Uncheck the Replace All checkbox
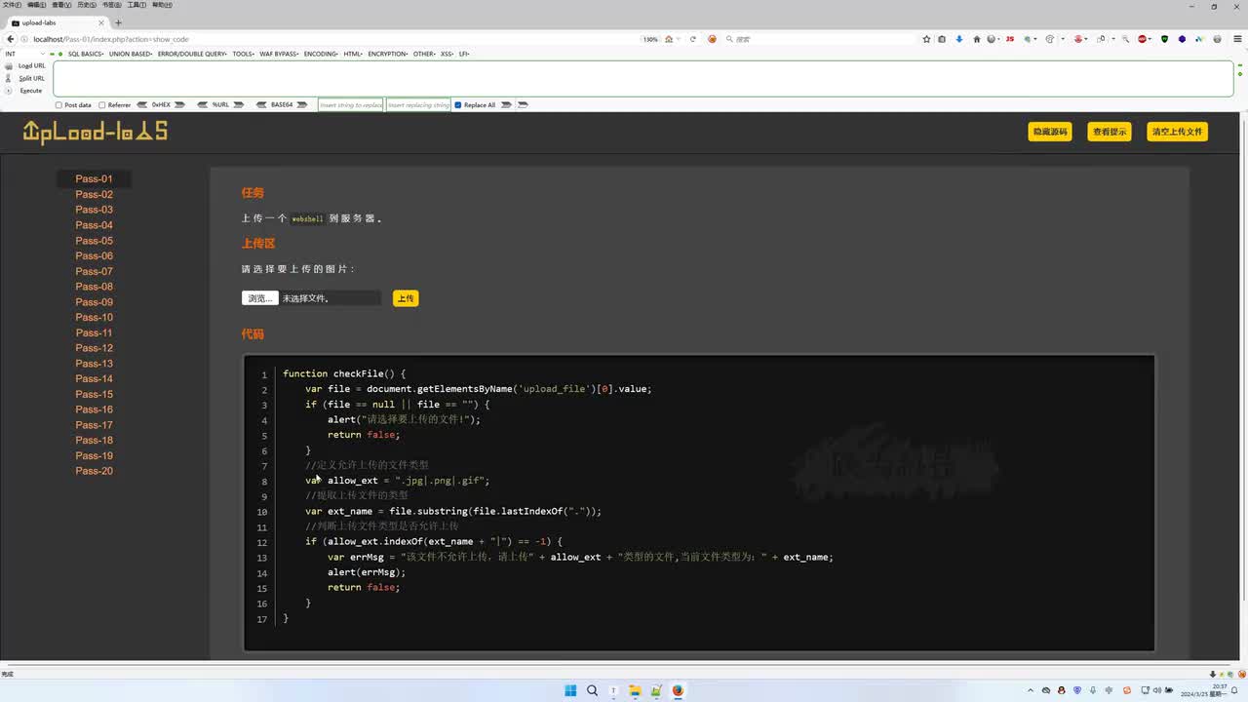 pyautogui.click(x=458, y=104)
